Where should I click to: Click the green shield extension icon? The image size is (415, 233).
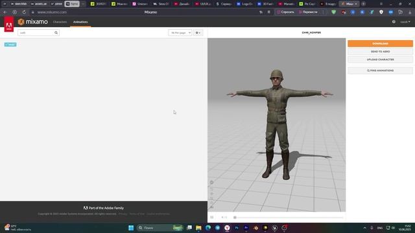click(x=334, y=12)
